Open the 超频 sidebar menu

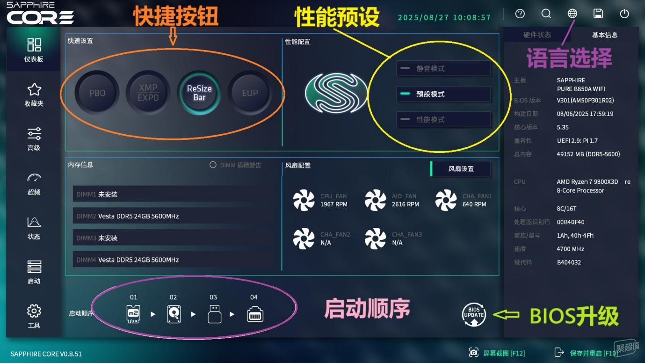click(34, 184)
